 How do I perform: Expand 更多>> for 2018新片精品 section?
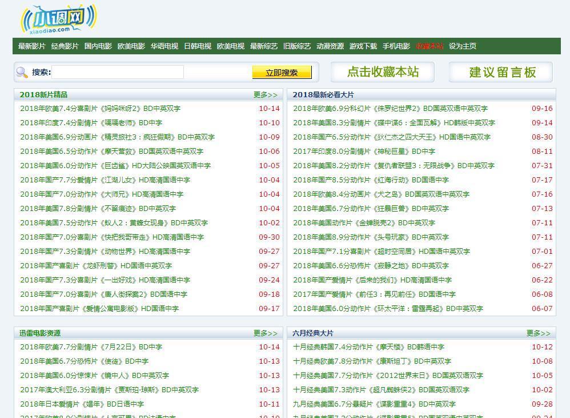click(x=265, y=95)
